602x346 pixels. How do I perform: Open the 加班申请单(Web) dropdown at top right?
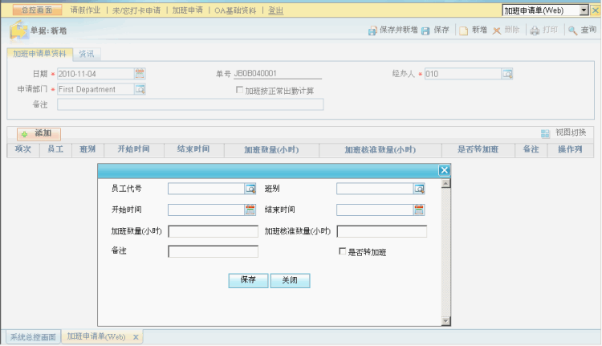point(584,10)
